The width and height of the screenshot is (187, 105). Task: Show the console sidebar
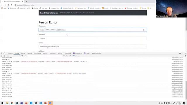point(1,56)
